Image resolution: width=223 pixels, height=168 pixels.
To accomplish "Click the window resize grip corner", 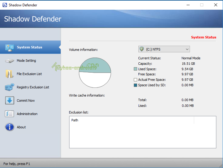I will [x=221, y=166].
